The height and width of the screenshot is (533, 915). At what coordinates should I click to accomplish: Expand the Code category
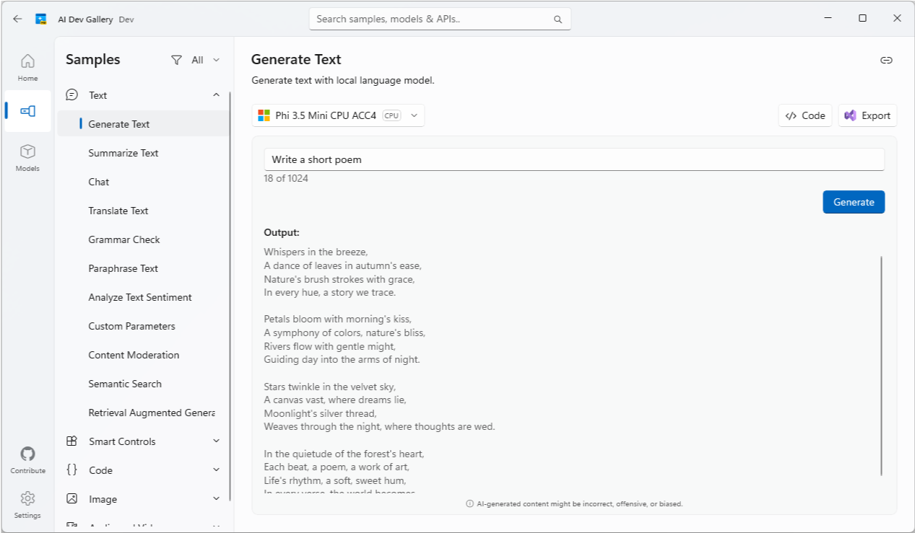[x=216, y=470]
